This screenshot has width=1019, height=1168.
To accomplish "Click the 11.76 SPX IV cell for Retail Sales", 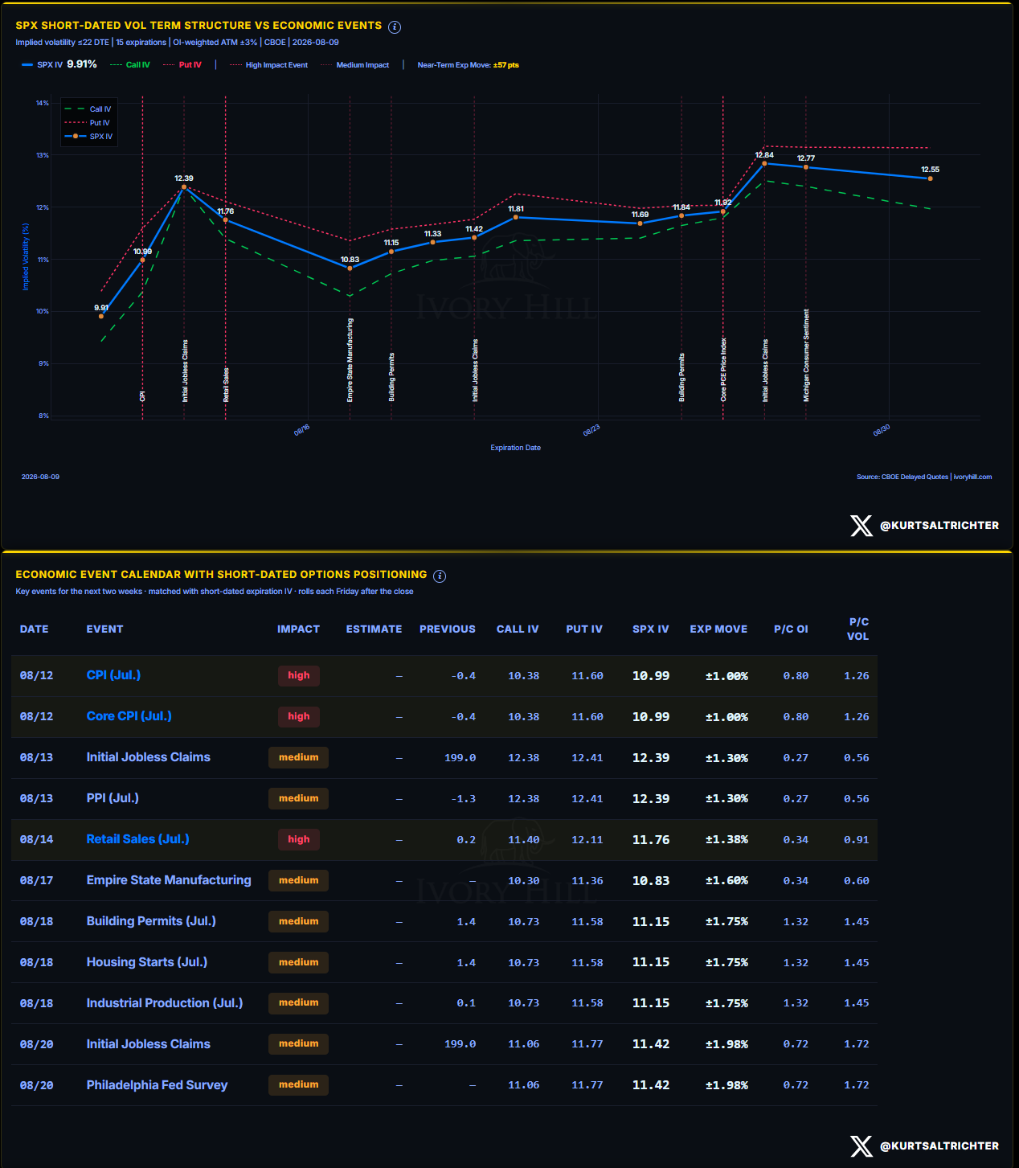I will click(651, 840).
